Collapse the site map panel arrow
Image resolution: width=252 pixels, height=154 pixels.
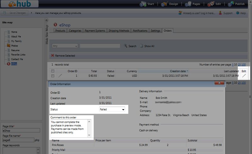47,20
